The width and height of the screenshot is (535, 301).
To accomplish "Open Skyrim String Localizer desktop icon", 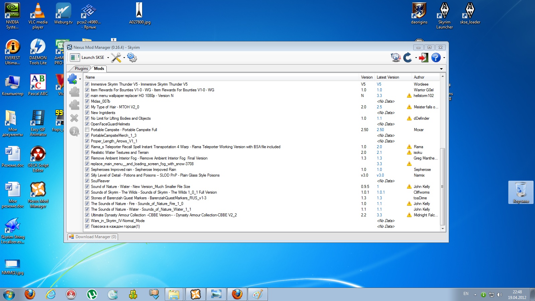I will tap(12, 231).
